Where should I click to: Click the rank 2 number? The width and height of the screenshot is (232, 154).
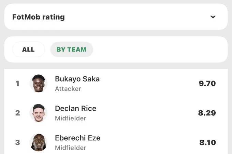coord(17,113)
